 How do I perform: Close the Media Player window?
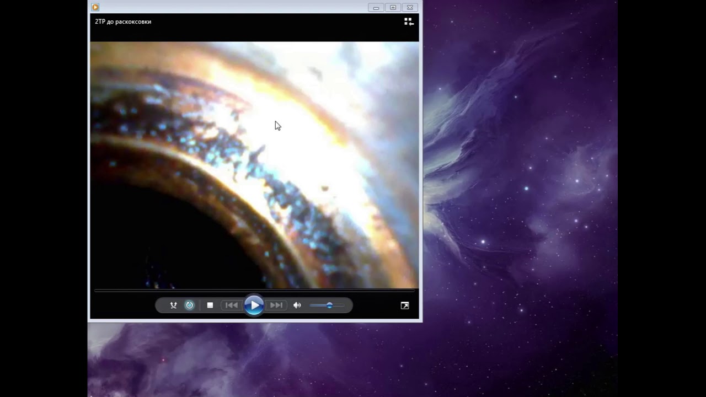410,8
